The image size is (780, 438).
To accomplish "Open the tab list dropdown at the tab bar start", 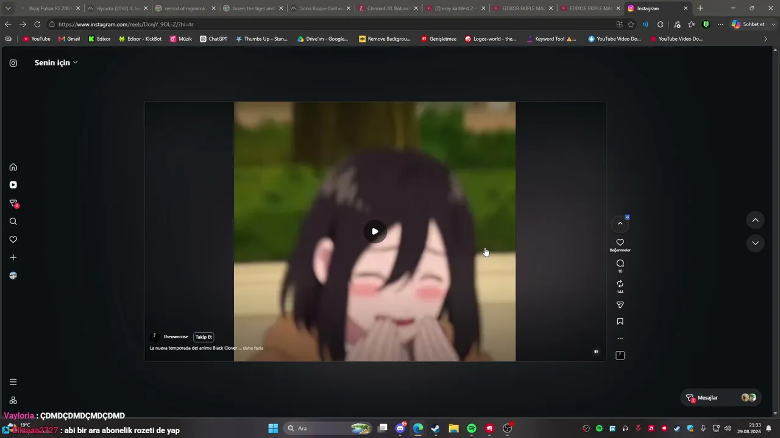I will [8, 9].
